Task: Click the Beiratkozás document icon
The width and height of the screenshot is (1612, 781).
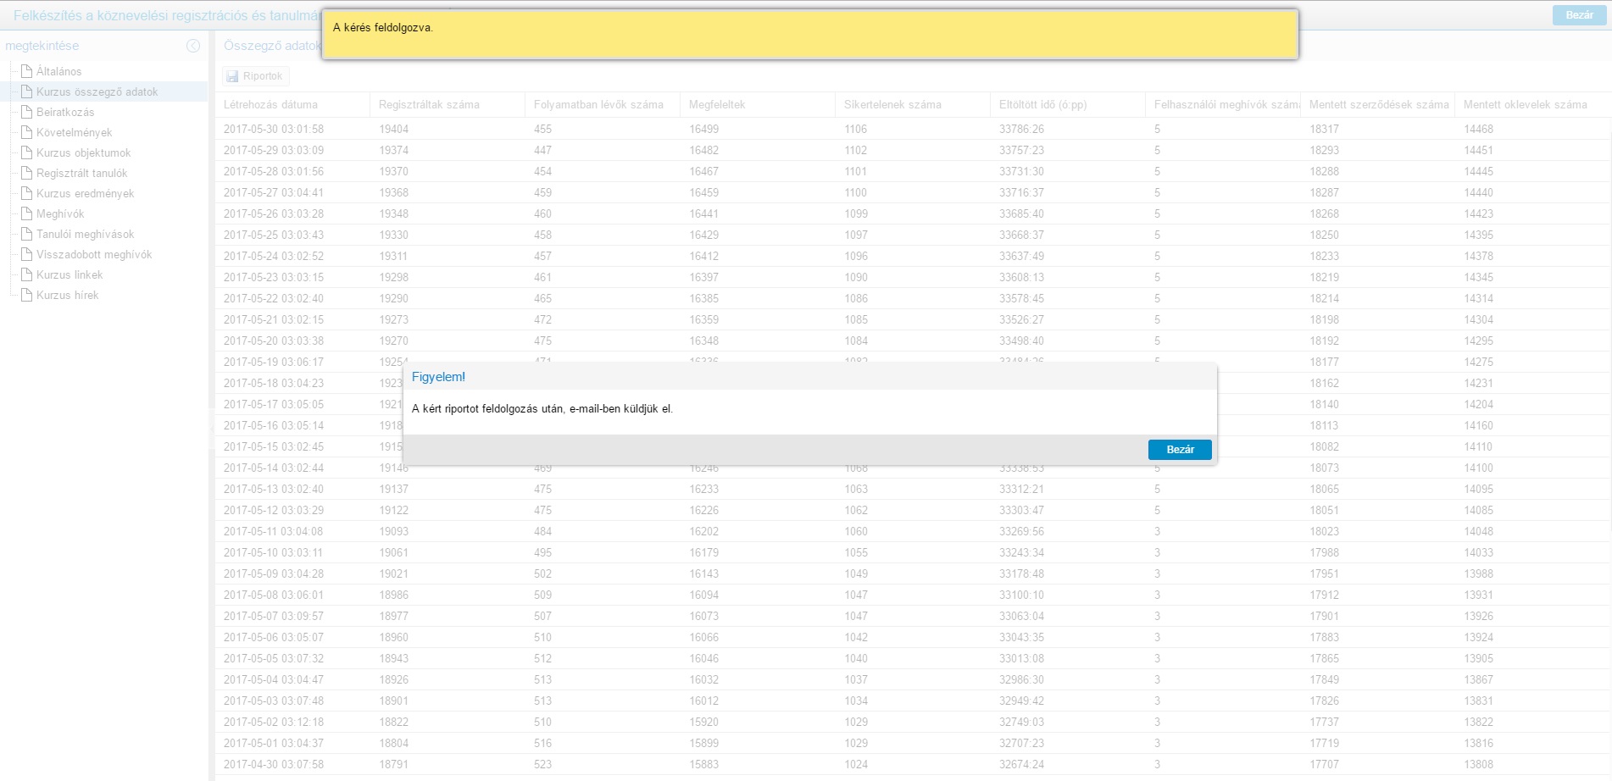Action: (26, 112)
